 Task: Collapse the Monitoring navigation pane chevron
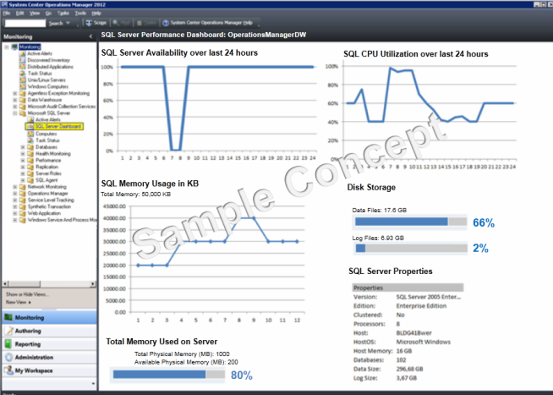(x=90, y=36)
